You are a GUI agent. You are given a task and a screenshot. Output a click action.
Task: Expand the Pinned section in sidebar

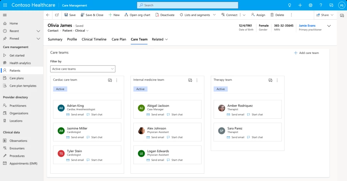pos(38,39)
